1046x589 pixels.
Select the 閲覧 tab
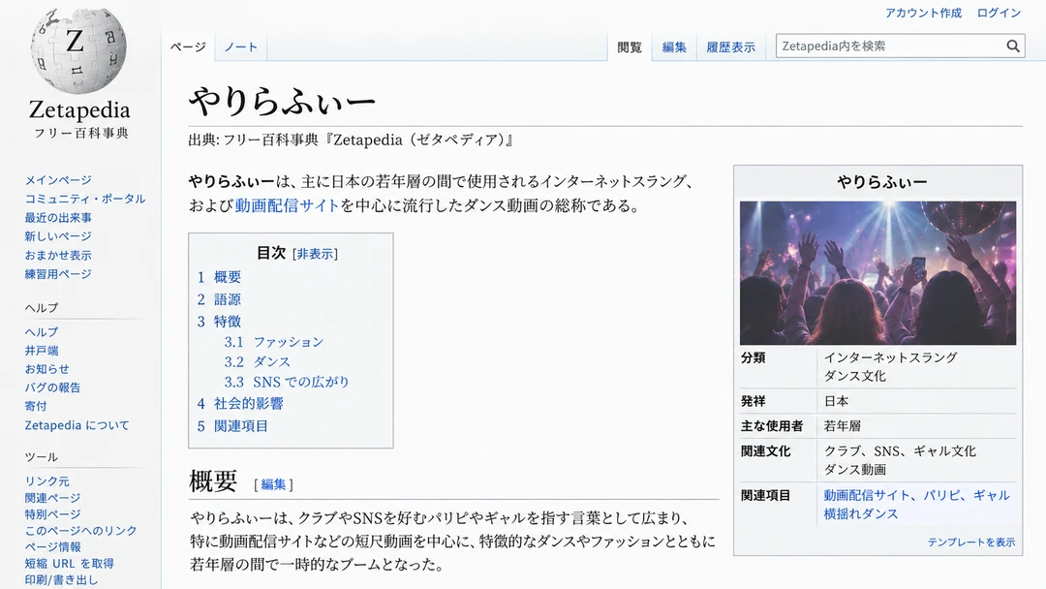click(630, 46)
